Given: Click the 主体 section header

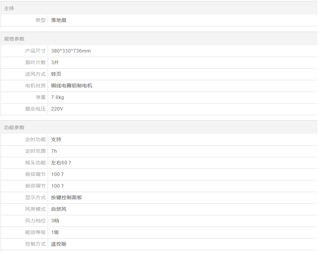Looking at the screenshot, I should (x=9, y=8).
